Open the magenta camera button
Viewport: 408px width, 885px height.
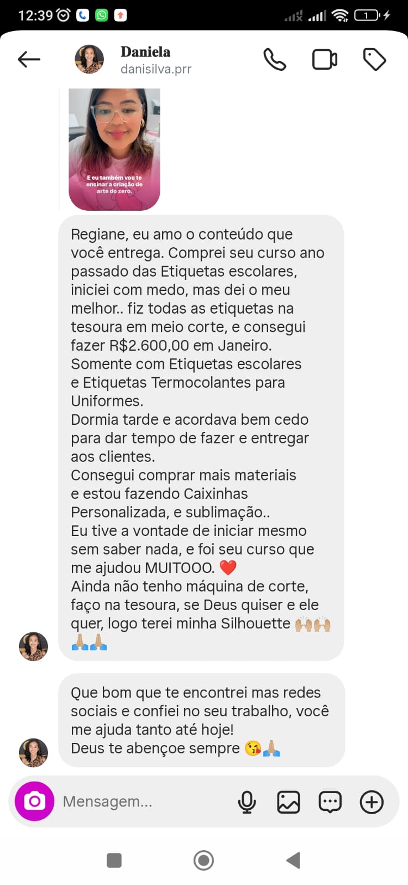[x=34, y=801]
